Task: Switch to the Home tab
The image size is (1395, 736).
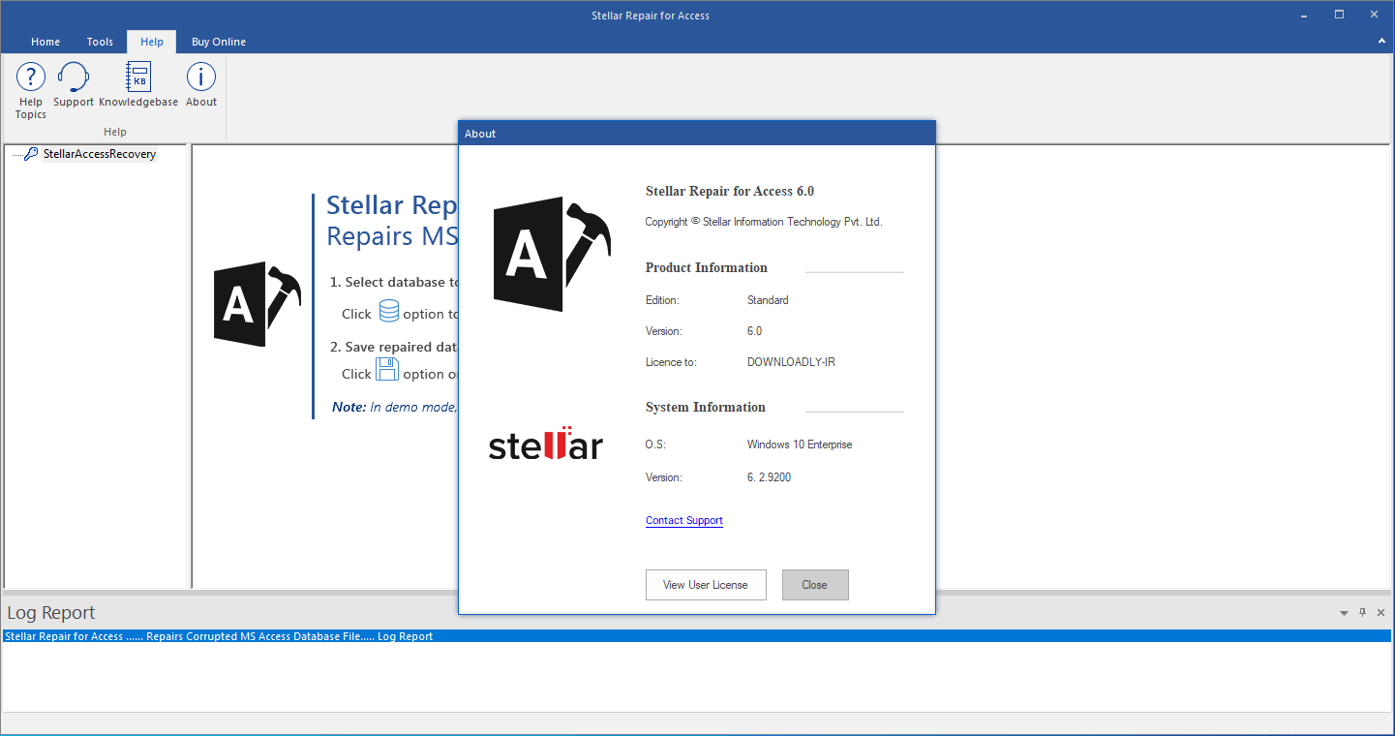Action: (x=45, y=42)
